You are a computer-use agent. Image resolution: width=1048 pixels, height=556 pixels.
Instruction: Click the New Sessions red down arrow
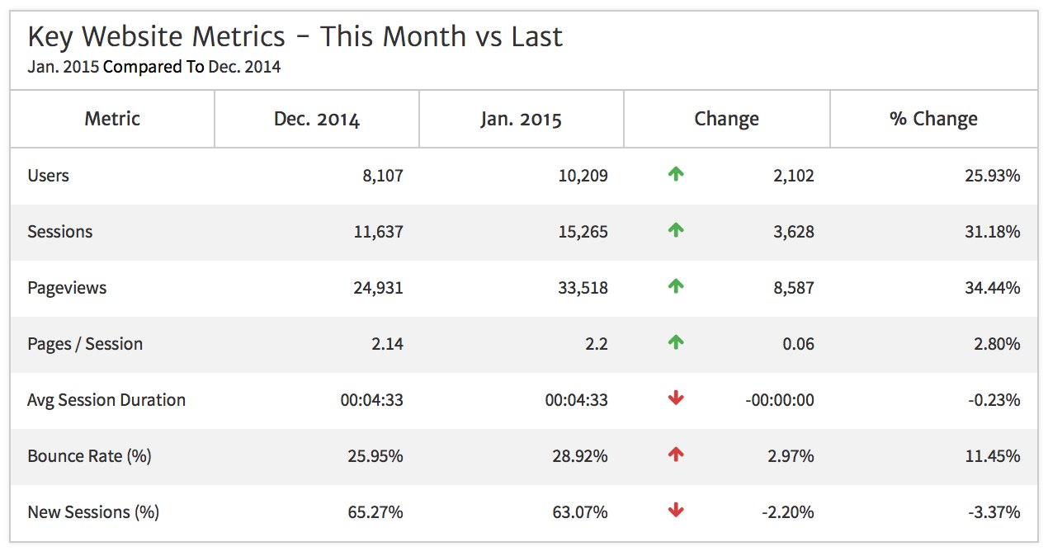pyautogui.click(x=676, y=511)
